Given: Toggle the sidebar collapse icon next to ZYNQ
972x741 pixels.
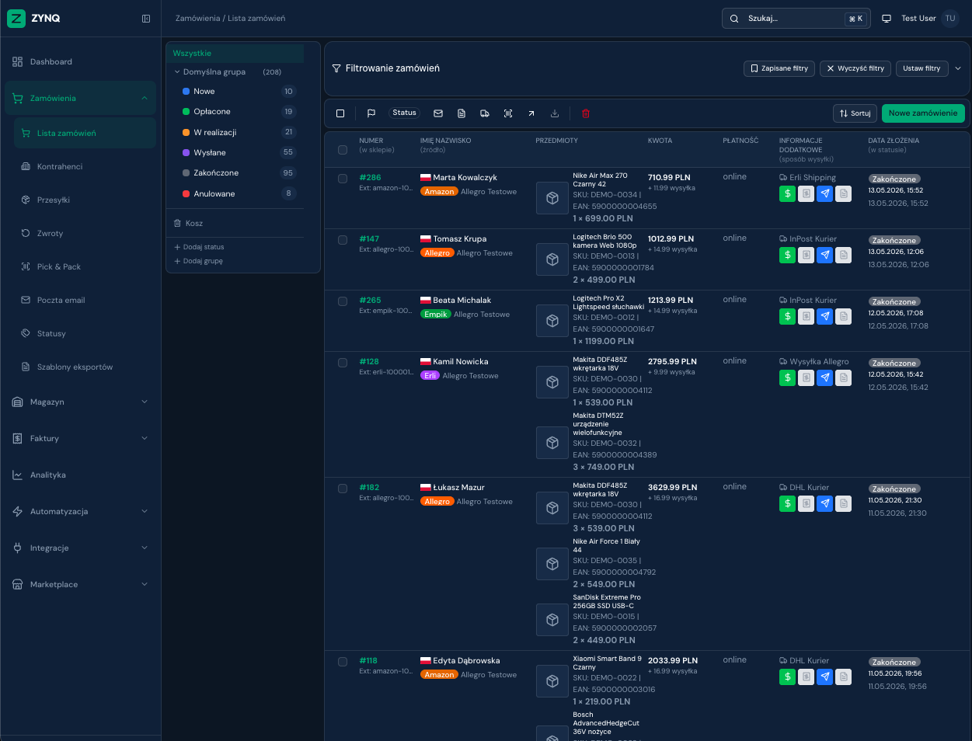Looking at the screenshot, I should 146,19.
